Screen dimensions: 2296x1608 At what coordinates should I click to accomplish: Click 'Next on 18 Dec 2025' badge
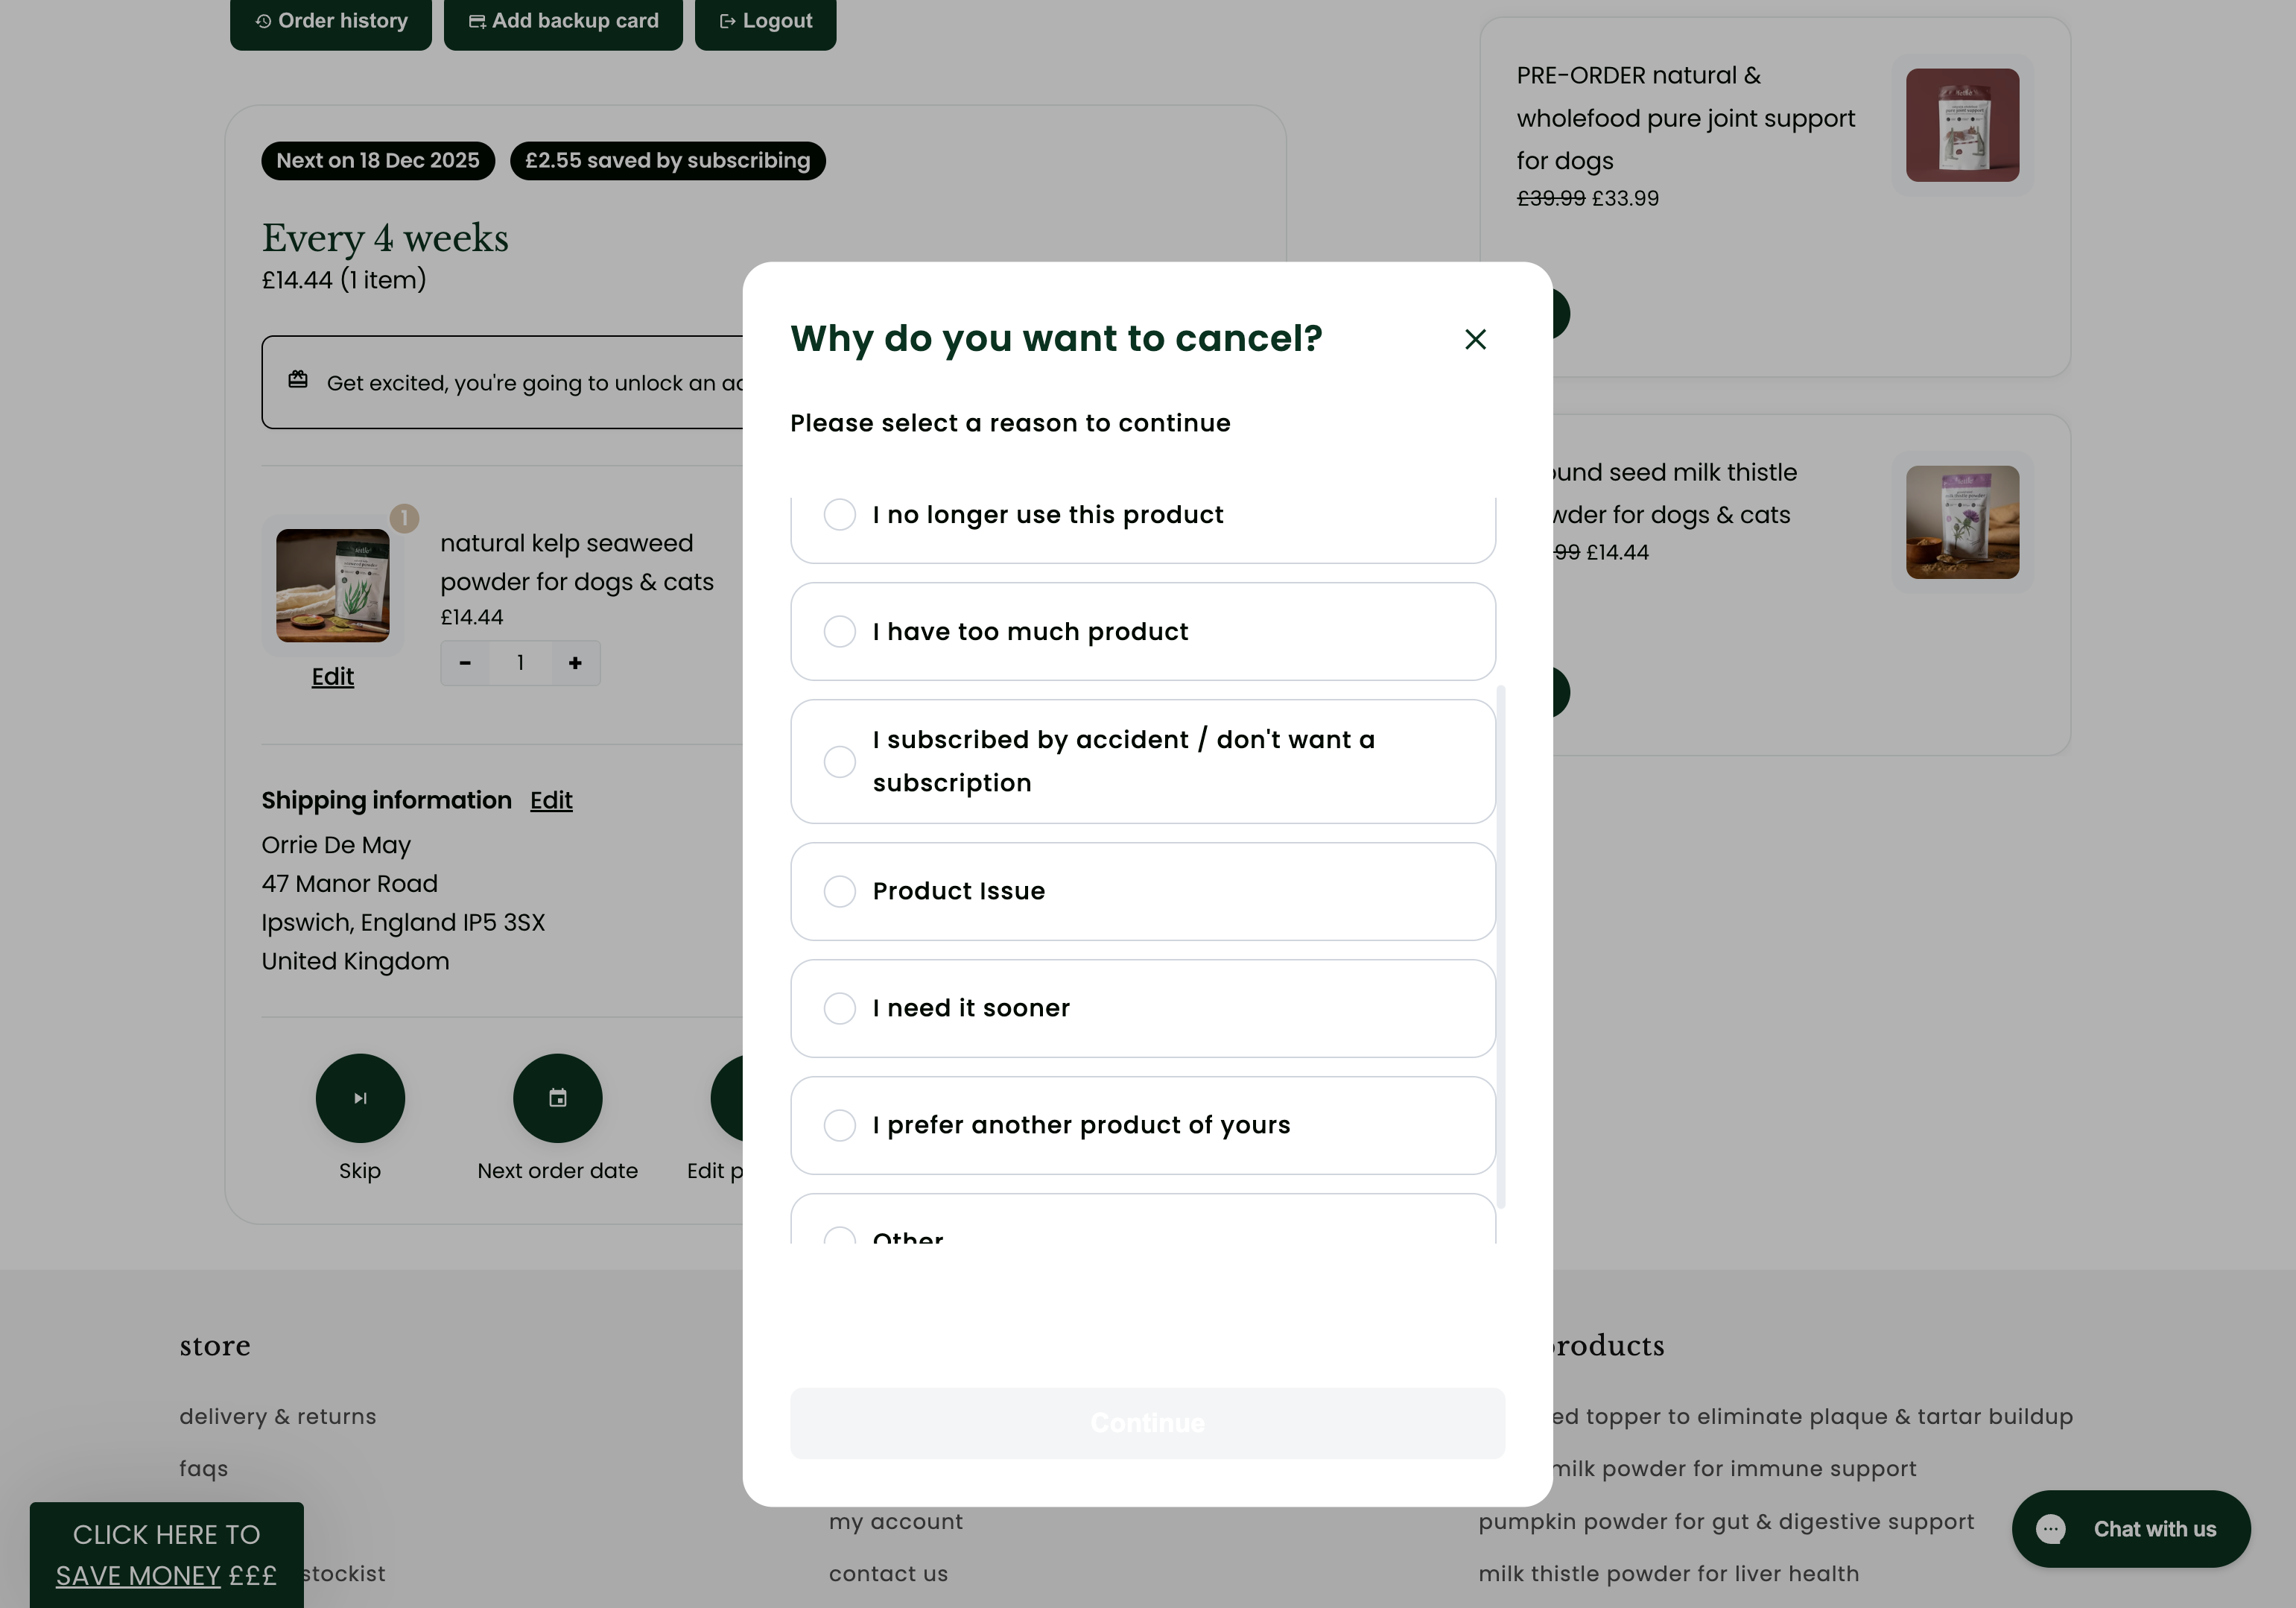[x=378, y=161]
